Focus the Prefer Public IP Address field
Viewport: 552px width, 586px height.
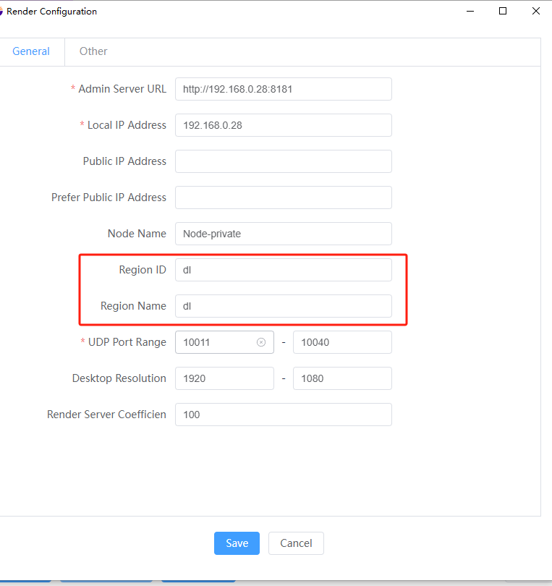pyautogui.click(x=284, y=198)
